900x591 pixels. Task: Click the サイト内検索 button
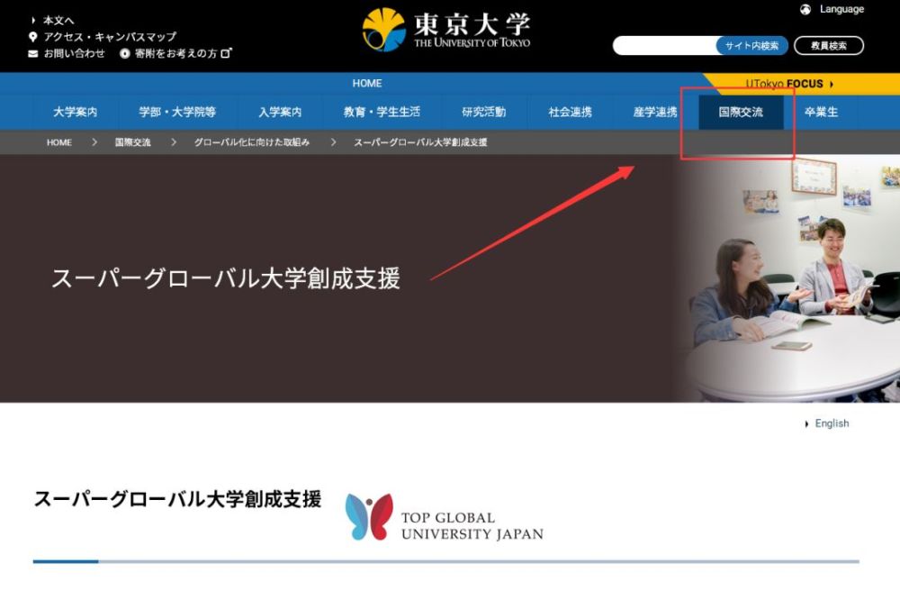coord(751,45)
